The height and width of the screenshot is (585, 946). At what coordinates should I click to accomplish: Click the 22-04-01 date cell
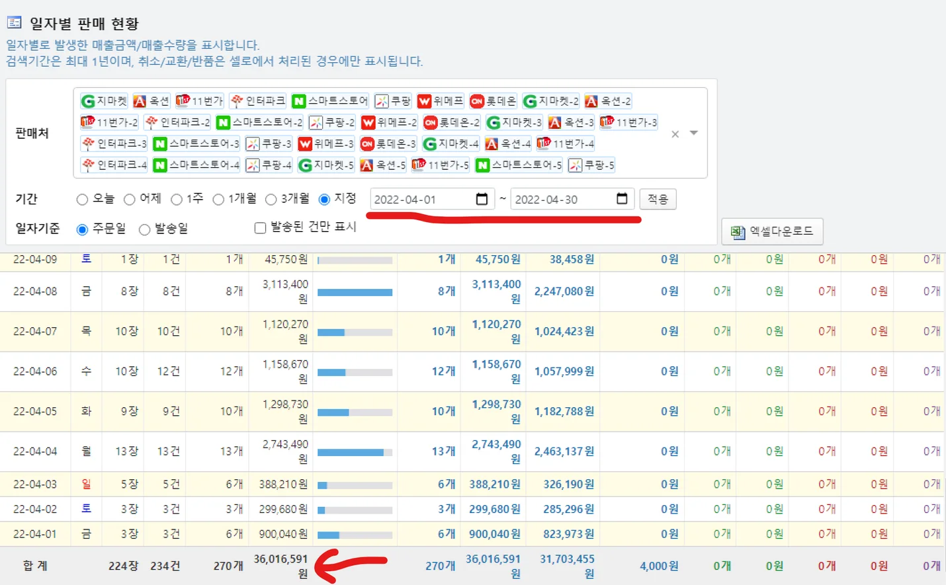35,534
